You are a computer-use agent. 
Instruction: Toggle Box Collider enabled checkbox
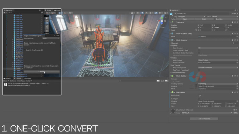(175, 92)
